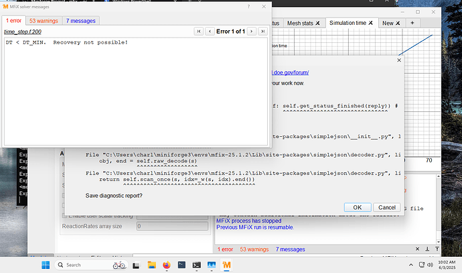Click 1 error in bottom status bar
This screenshot has height=273, width=462.
tap(225, 250)
